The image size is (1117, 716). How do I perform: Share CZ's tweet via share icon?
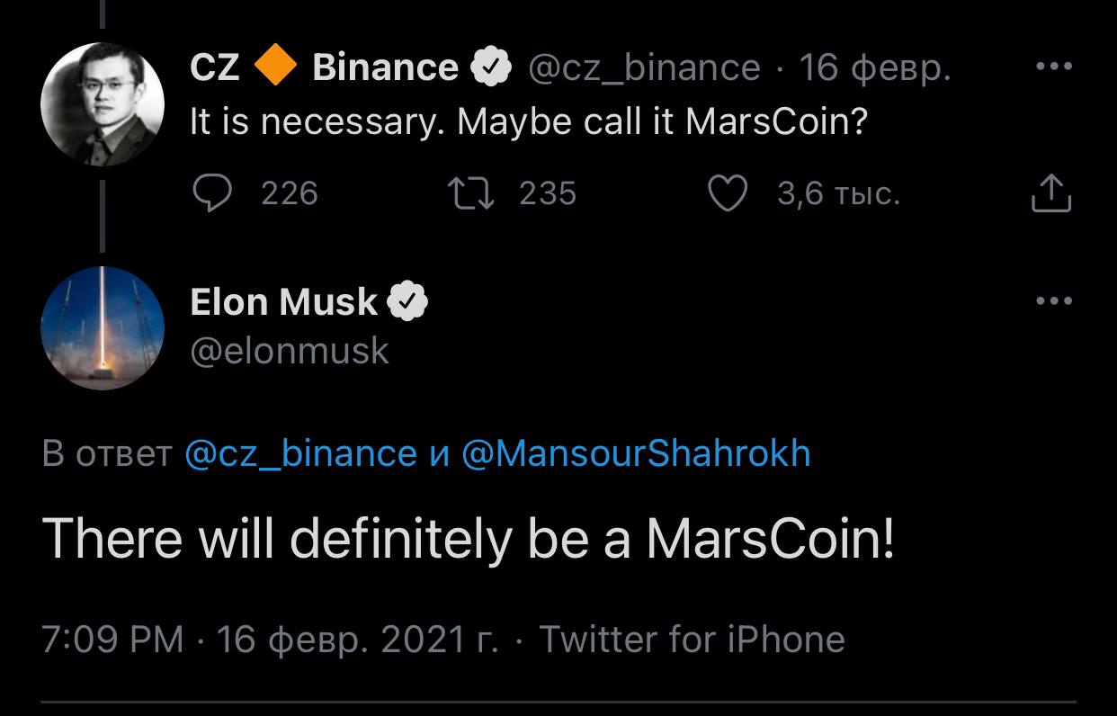pyautogui.click(x=1050, y=193)
